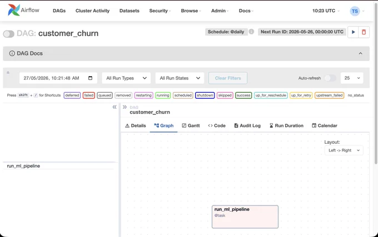The height and width of the screenshot is (237, 378).
Task: Open the Browse menu
Action: pos(191,11)
